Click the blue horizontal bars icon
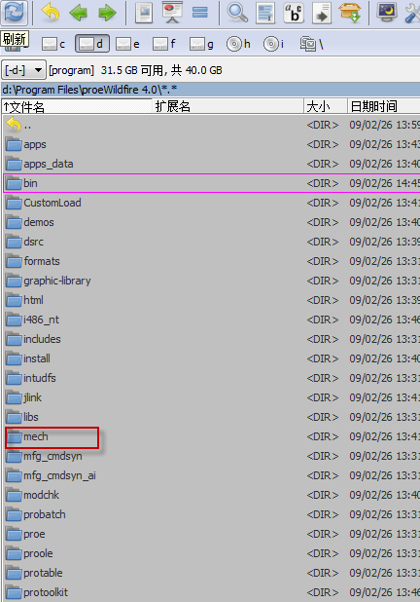The image size is (420, 602). pyautogui.click(x=199, y=13)
